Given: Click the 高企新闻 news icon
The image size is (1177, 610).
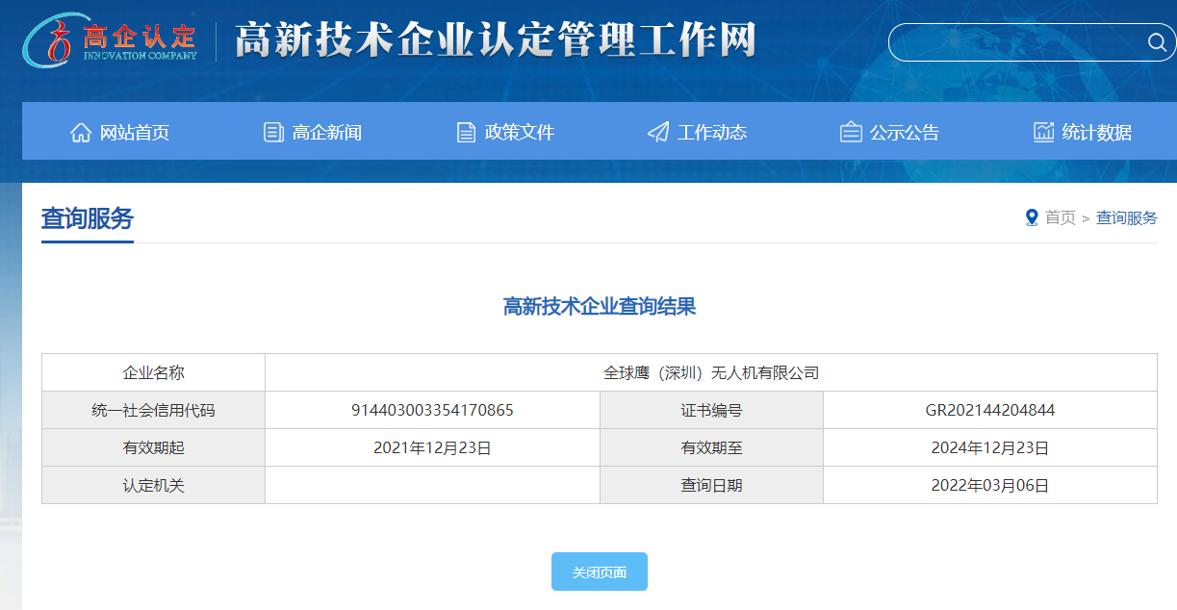Looking at the screenshot, I should 273,131.
